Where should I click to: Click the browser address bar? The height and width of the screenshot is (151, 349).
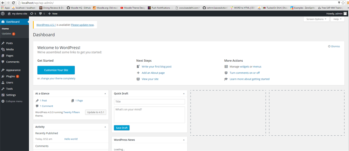coord(177,3)
